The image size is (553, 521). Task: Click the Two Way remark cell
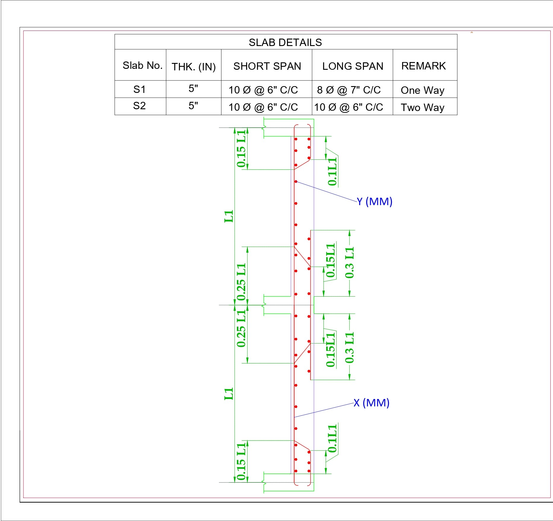422,107
